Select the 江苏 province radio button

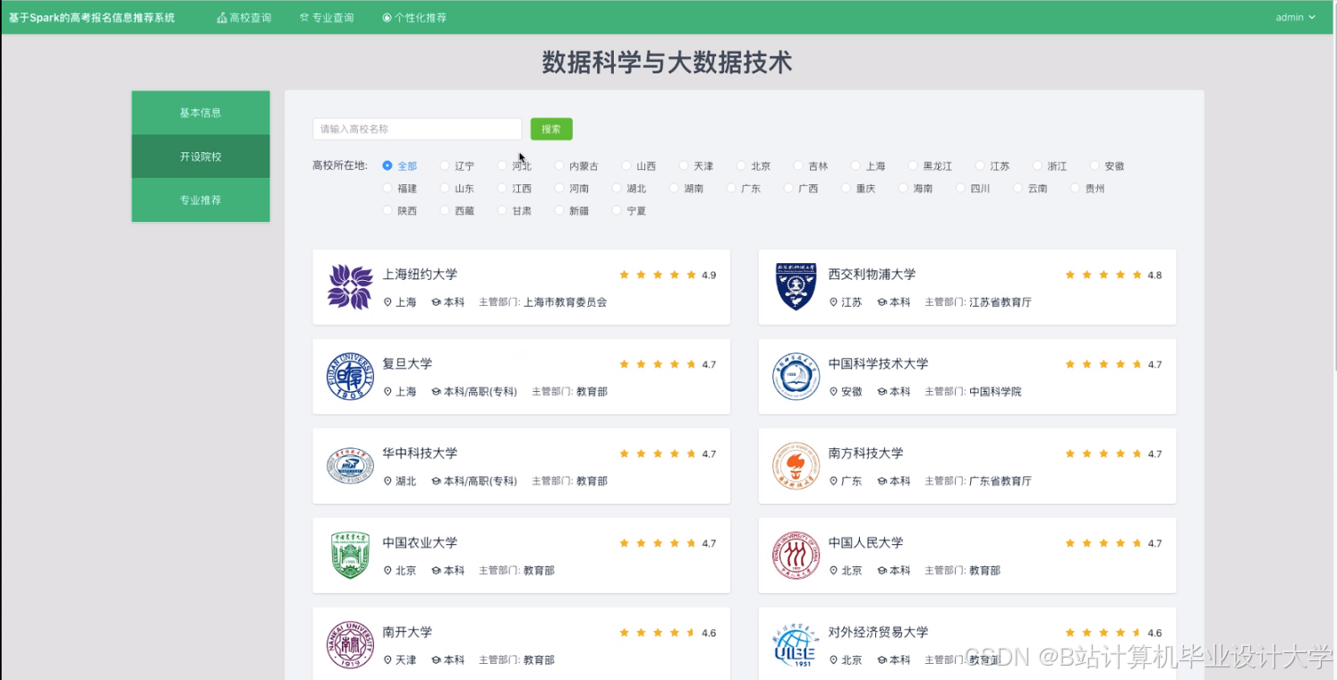(x=978, y=166)
